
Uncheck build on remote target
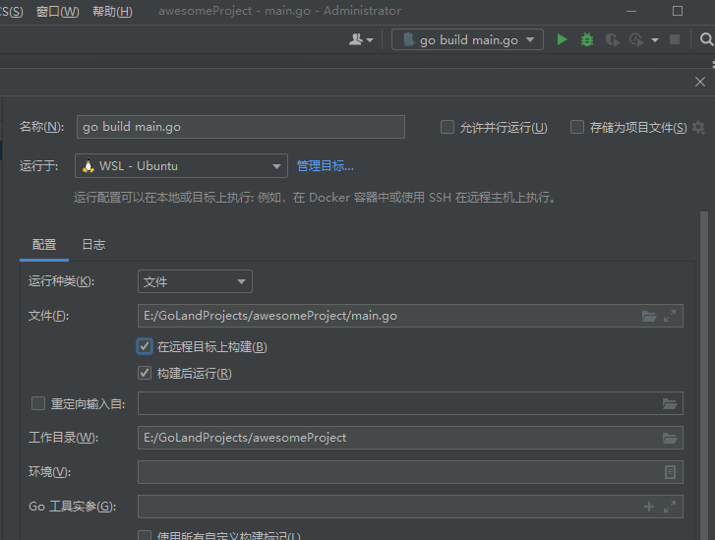pyautogui.click(x=145, y=346)
